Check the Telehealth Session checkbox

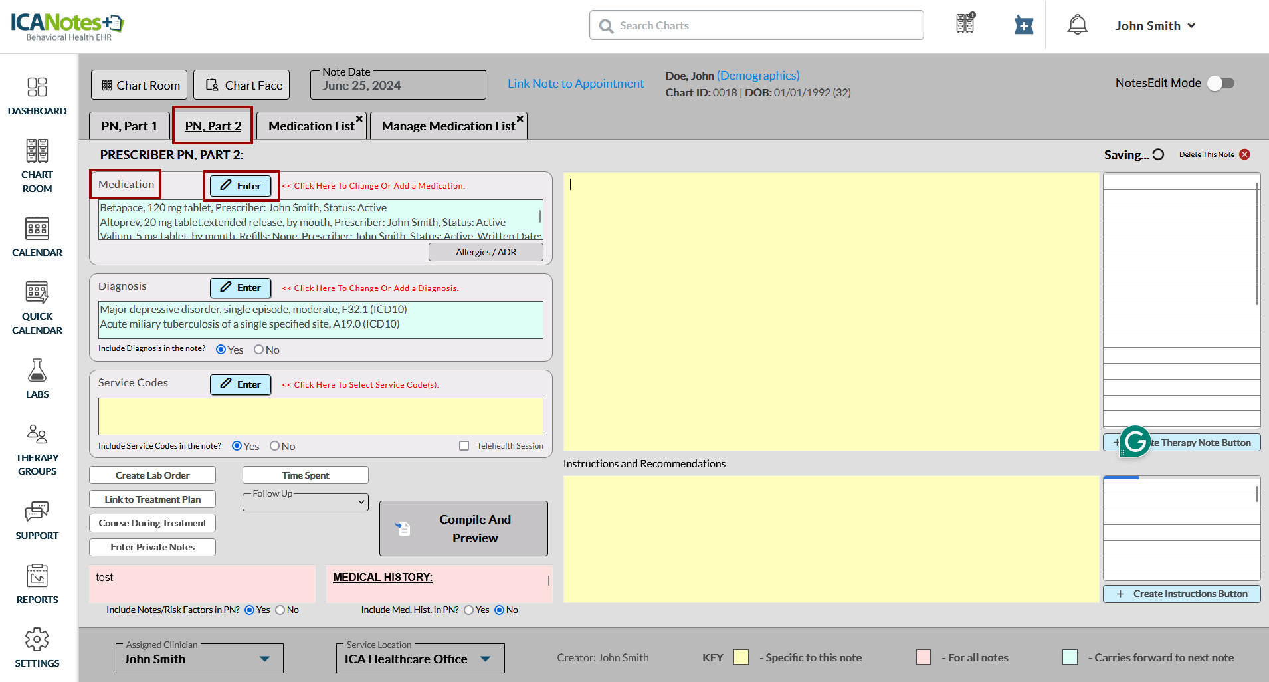[464, 446]
